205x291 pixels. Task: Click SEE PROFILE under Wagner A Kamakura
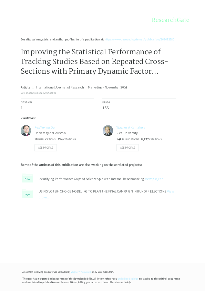pos(127,148)
